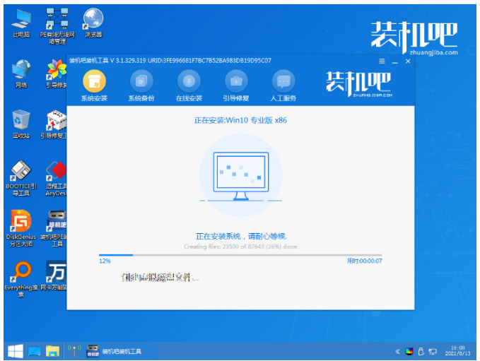Switch to 在线安装 tab
The height and width of the screenshot is (361, 480).
pyautogui.click(x=189, y=81)
